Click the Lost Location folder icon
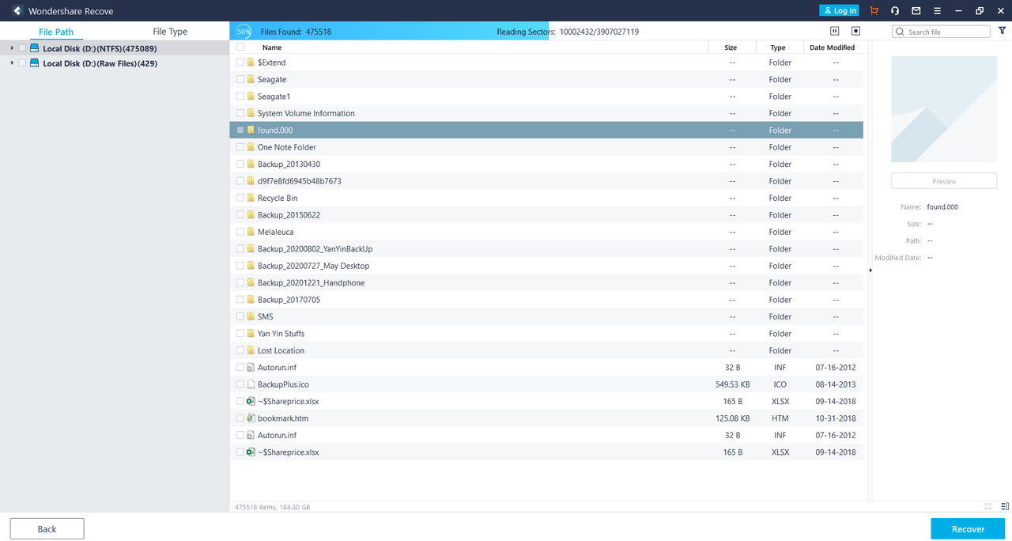1012x541 pixels. point(251,350)
